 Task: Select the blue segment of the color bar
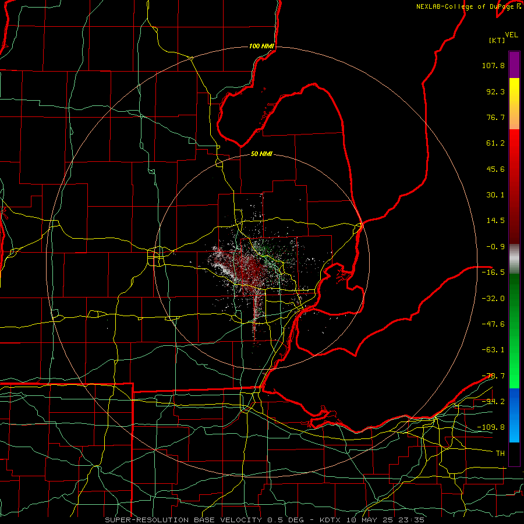(x=514, y=415)
